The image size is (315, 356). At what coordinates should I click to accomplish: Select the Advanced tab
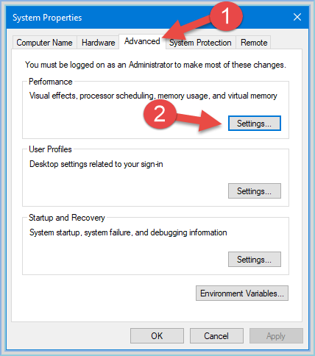142,41
